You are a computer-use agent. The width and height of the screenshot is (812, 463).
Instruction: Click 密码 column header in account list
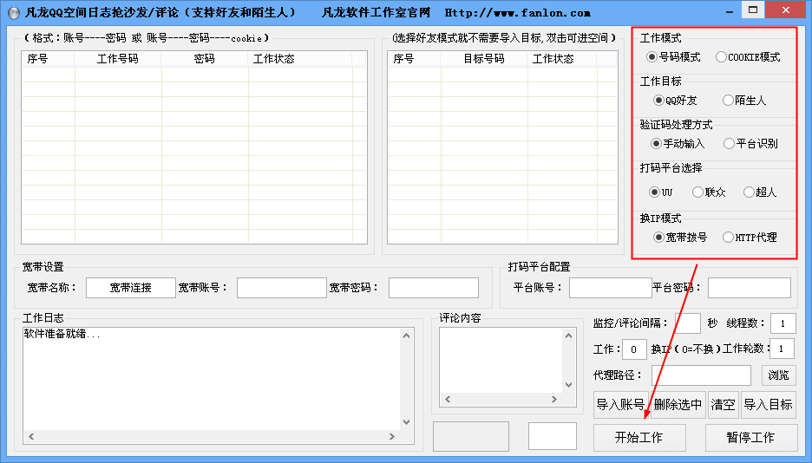click(x=205, y=59)
